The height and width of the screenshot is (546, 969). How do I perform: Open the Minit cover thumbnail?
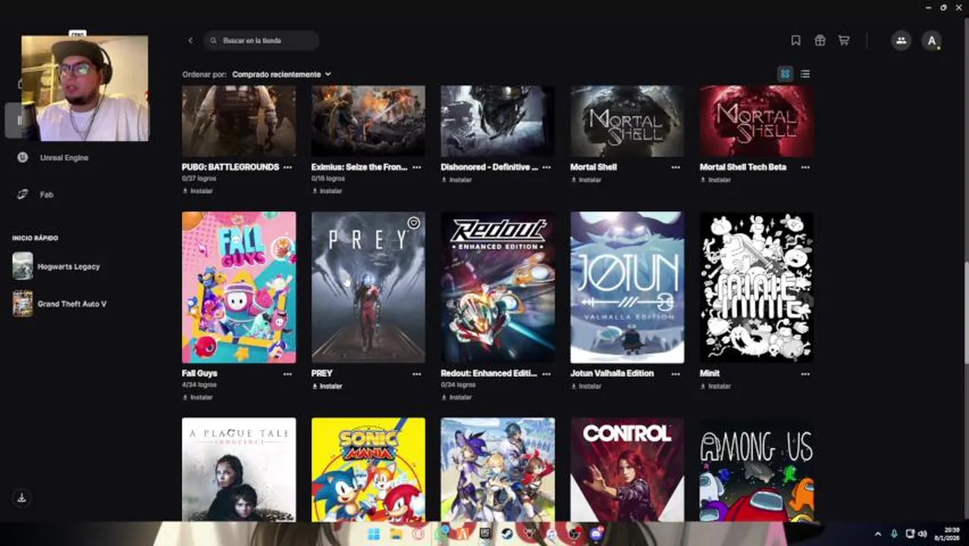tap(757, 287)
